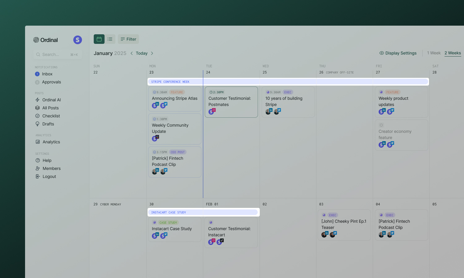Select the 2 Weeks view
The width and height of the screenshot is (464, 278).
pyautogui.click(x=453, y=53)
